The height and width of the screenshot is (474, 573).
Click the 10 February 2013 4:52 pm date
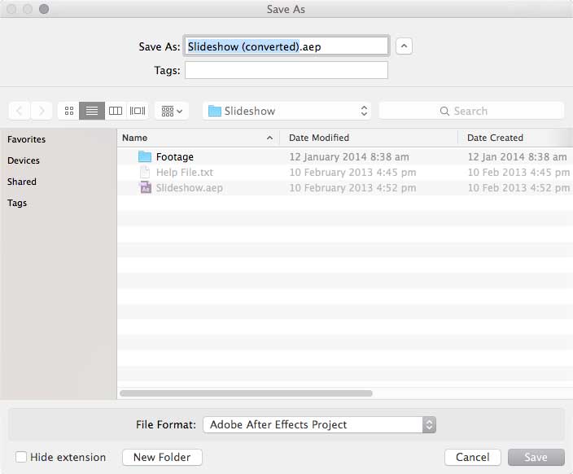(x=352, y=188)
